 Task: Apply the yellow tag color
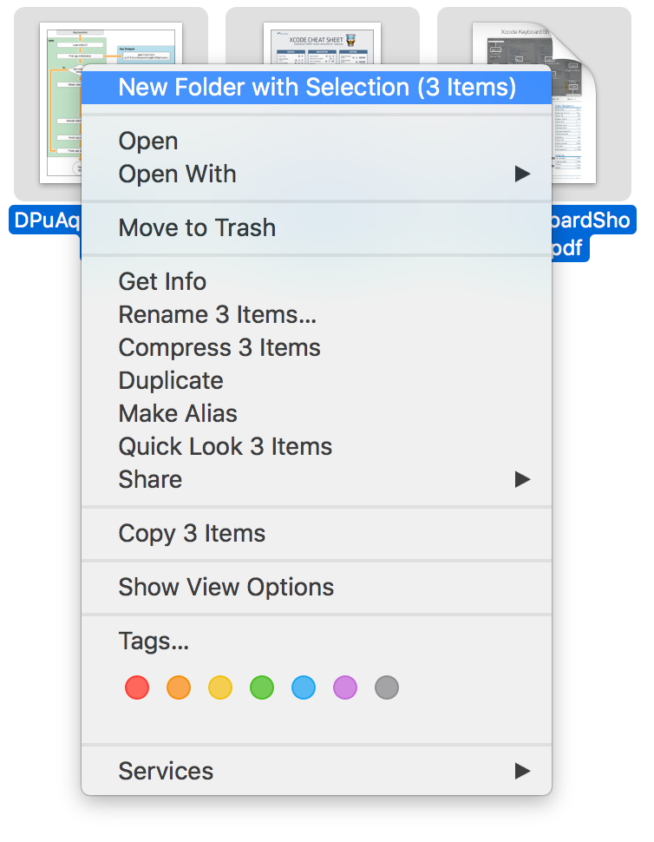220,688
